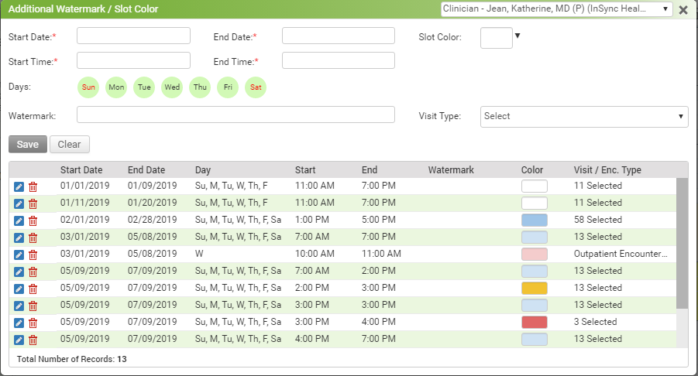
Task: Toggle the Wed day selector
Action: (172, 87)
